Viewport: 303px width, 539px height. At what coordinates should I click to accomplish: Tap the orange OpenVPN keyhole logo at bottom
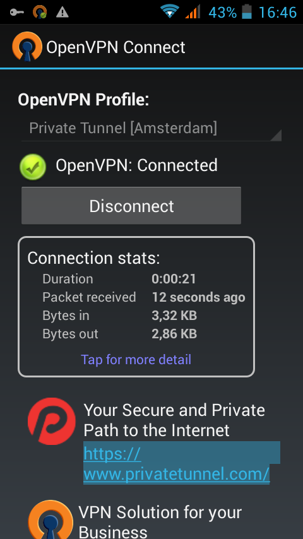coord(50,519)
